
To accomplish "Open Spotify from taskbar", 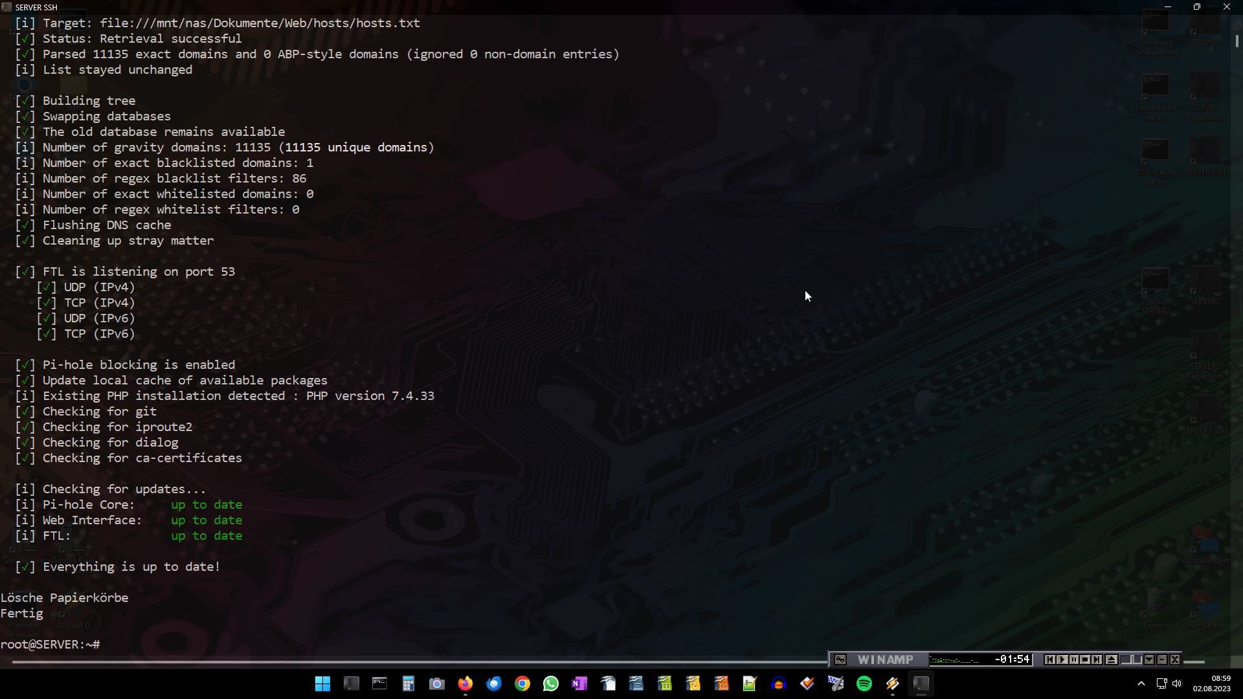I will [864, 683].
